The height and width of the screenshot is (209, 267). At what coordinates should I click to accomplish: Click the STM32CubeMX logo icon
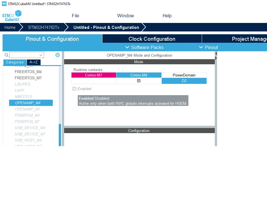12,16
